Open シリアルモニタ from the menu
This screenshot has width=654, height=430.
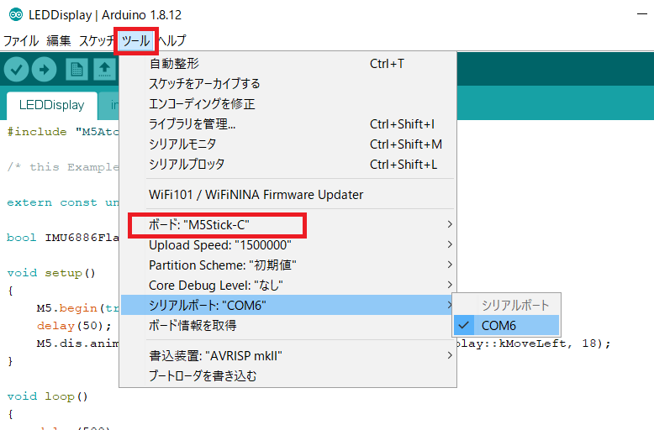(x=287, y=144)
